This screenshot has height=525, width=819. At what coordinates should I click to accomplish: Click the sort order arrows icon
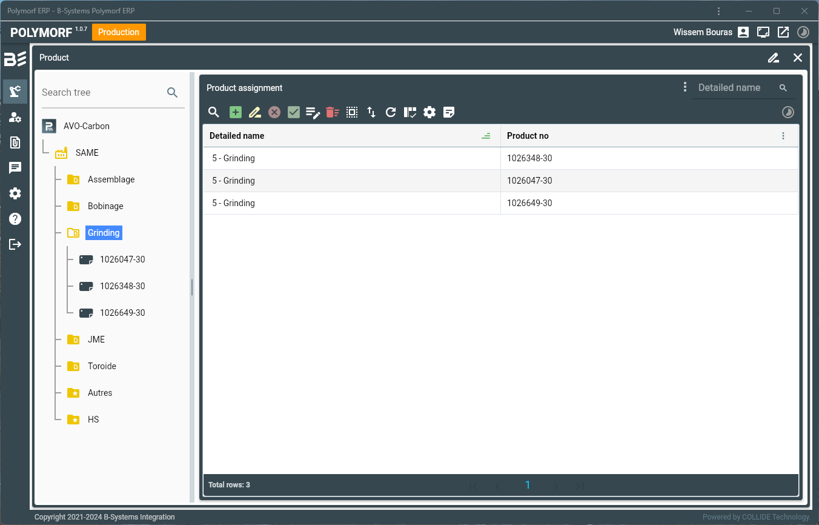click(371, 112)
